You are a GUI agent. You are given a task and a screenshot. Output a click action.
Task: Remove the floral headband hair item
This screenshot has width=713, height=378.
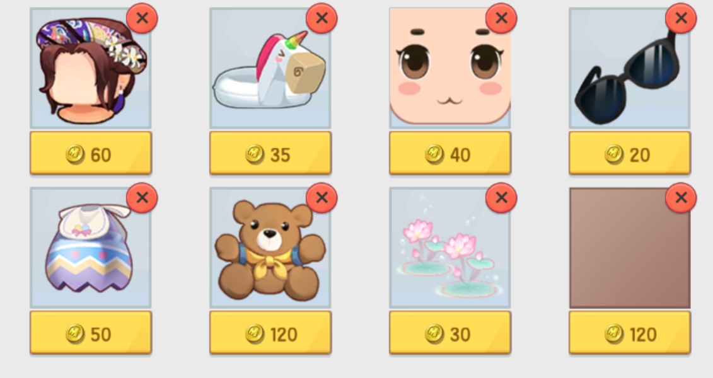pos(142,18)
